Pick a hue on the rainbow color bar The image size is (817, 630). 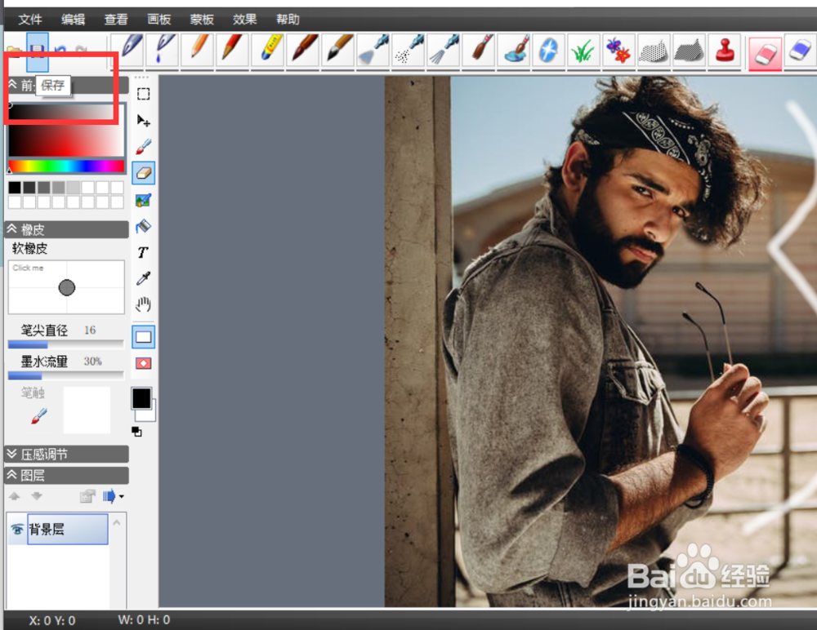[x=66, y=166]
